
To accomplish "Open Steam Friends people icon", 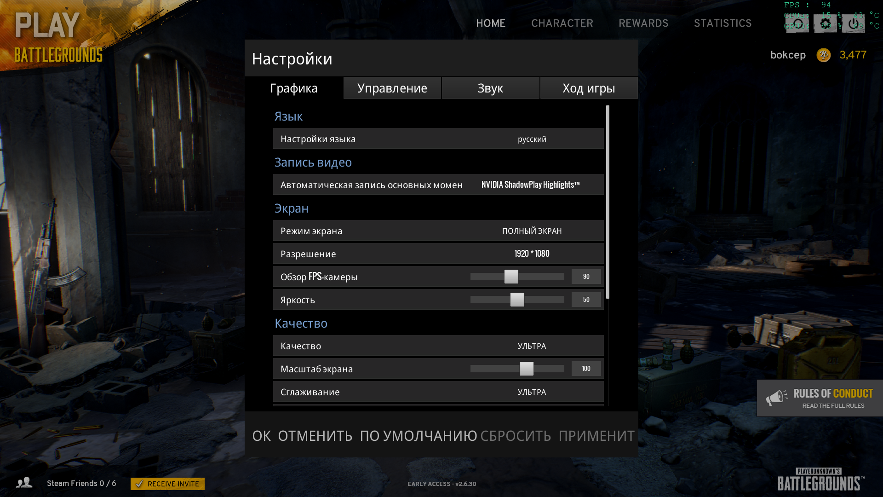I will (x=24, y=483).
